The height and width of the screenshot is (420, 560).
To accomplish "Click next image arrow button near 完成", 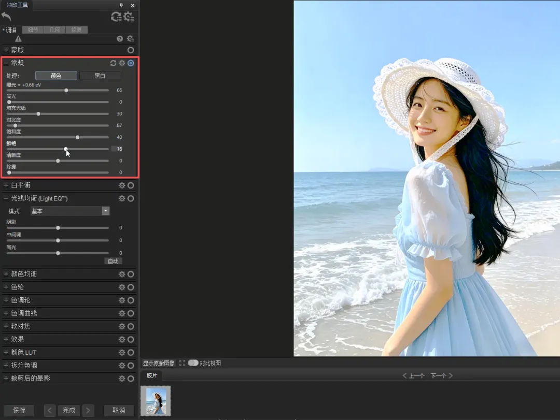I will coord(88,410).
